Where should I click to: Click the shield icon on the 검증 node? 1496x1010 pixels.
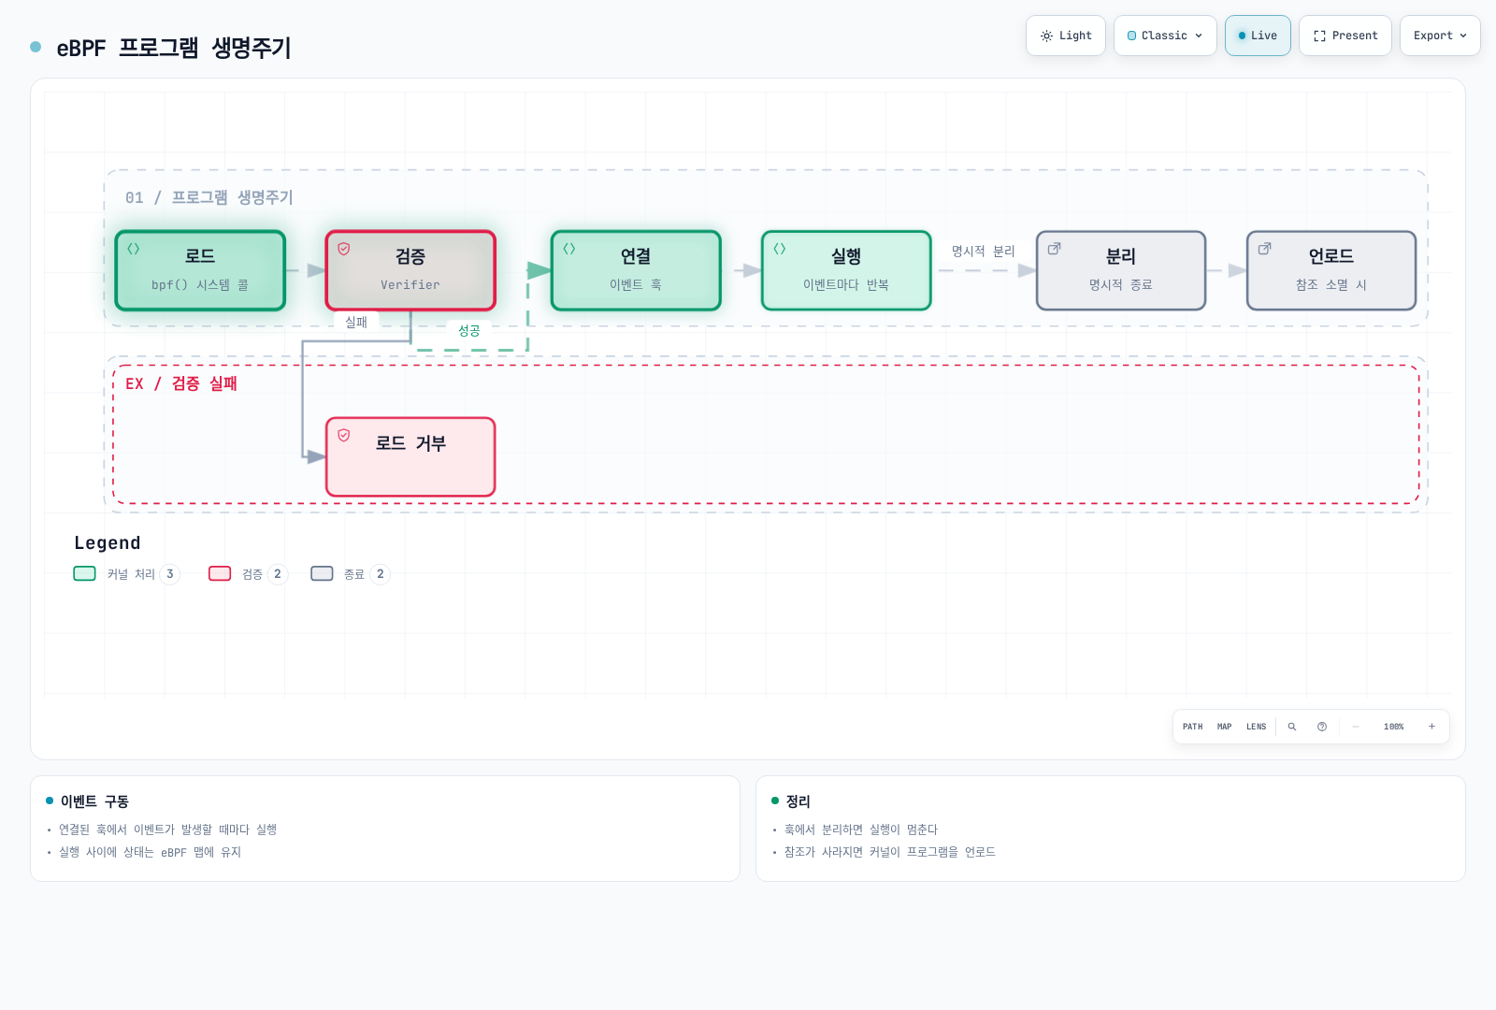344,249
